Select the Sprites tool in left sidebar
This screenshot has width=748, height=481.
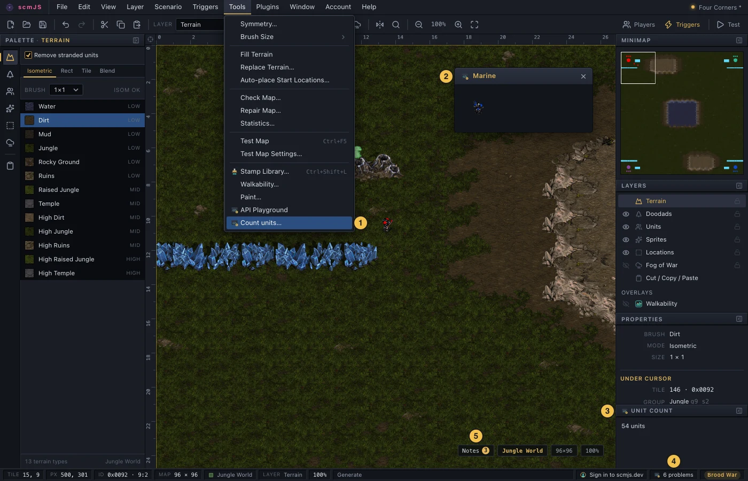[x=10, y=108]
